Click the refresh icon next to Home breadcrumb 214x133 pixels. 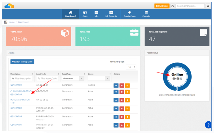6,22
